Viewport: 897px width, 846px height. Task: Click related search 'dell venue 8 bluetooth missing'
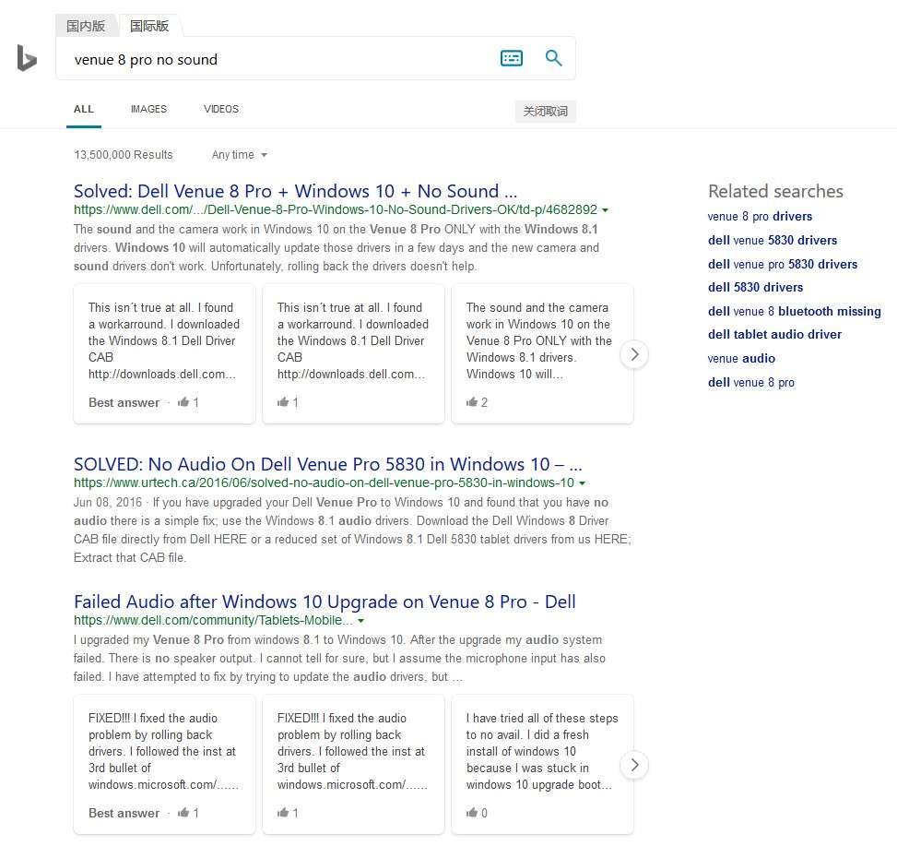click(794, 312)
